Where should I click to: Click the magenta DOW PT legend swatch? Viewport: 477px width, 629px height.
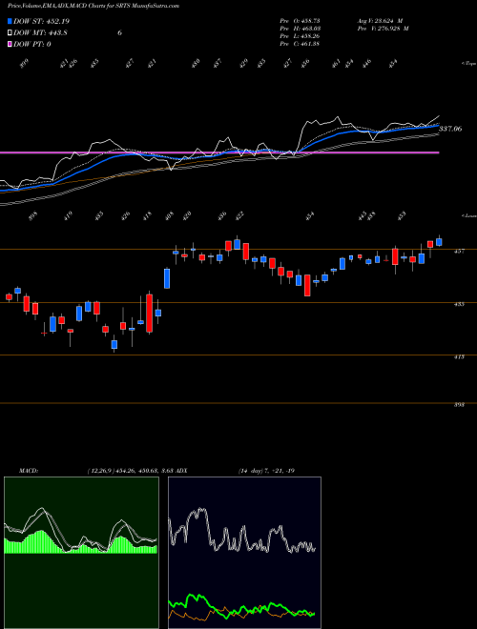point(10,44)
